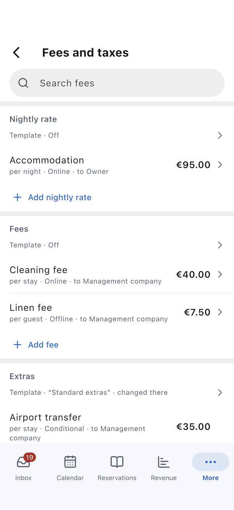Tap the search magnifier icon
The image size is (234, 510).
[x=23, y=83]
